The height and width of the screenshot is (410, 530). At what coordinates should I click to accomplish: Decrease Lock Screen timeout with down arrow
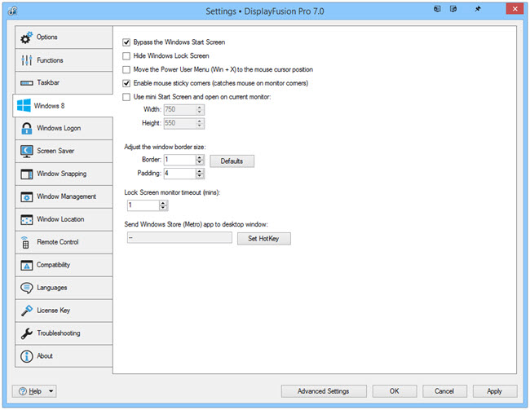pos(163,208)
